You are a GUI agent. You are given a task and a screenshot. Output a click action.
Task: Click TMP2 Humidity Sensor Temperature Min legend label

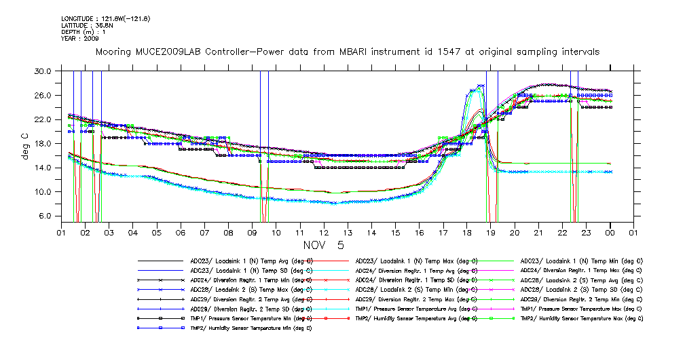(251, 327)
